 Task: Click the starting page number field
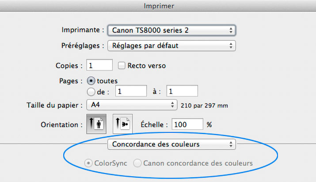[x=131, y=91]
